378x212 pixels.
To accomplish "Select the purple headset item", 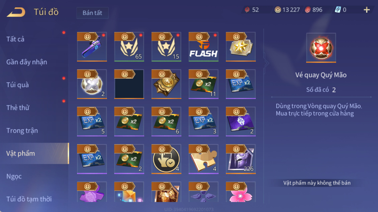I will (x=92, y=47).
